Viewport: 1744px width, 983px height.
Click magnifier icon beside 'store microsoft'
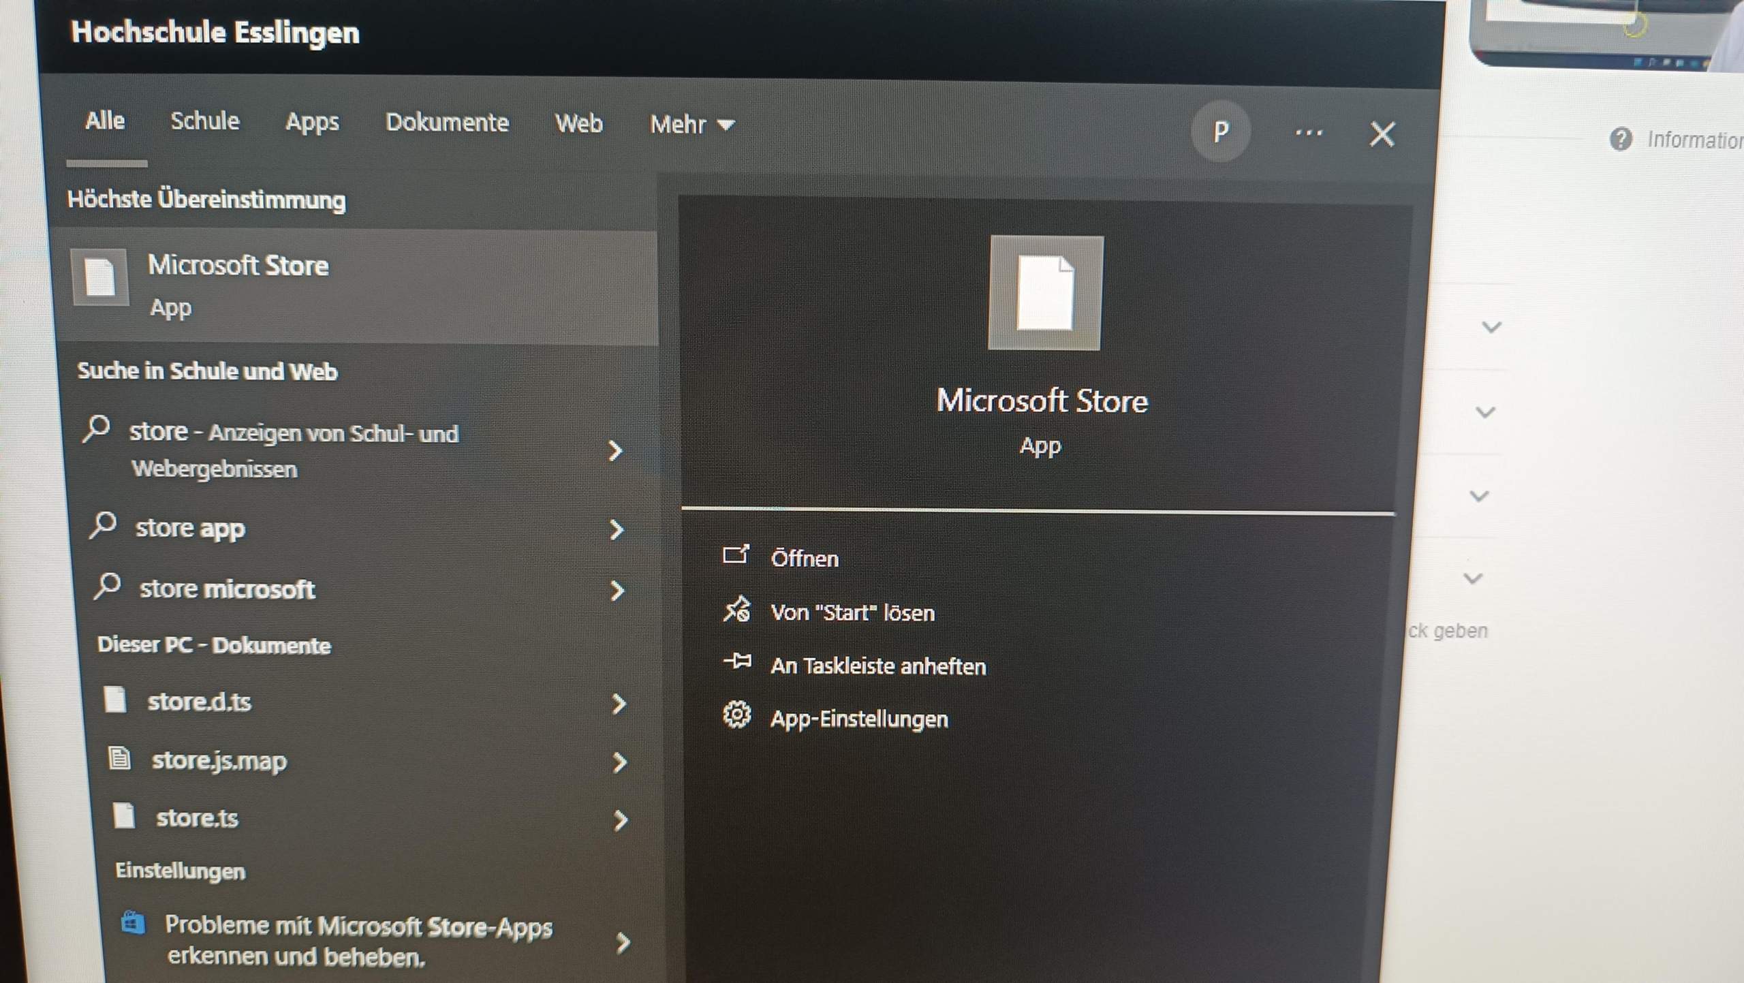coord(108,587)
